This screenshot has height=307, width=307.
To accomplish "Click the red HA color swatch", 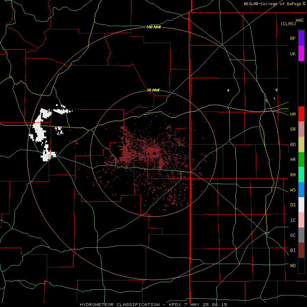I will coord(301,114).
